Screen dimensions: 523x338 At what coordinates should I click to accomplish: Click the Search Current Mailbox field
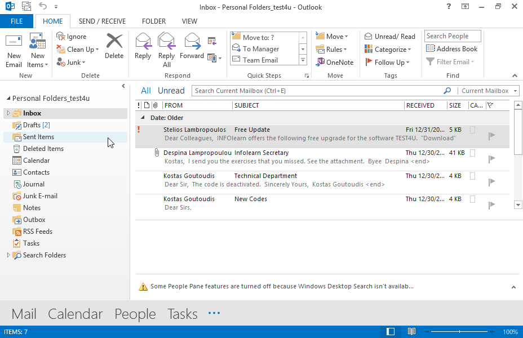point(317,91)
